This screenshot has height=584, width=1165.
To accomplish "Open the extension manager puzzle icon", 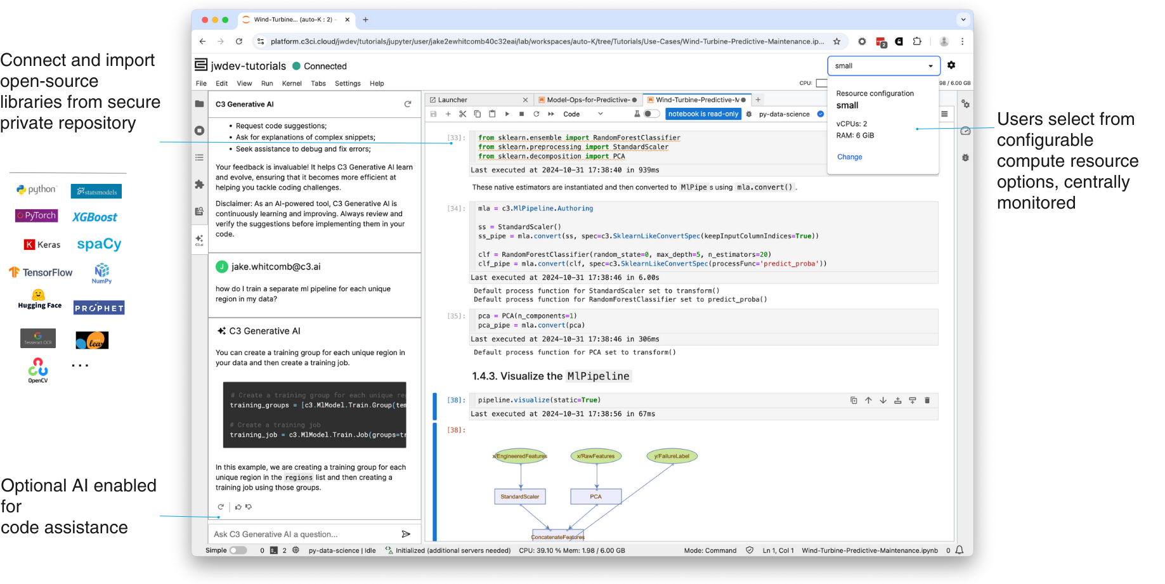I will pos(199,185).
